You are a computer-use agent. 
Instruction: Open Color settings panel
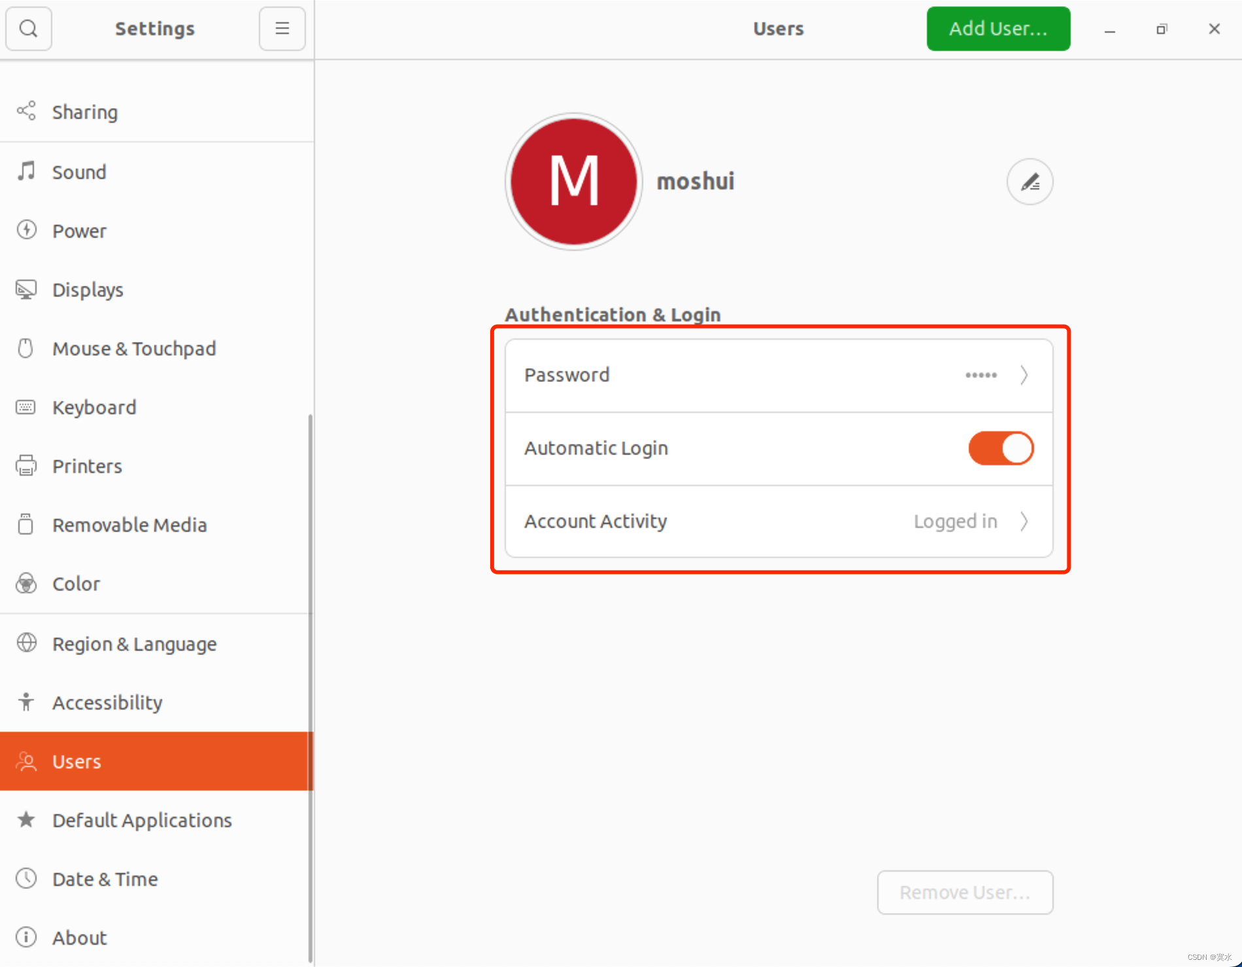(157, 583)
